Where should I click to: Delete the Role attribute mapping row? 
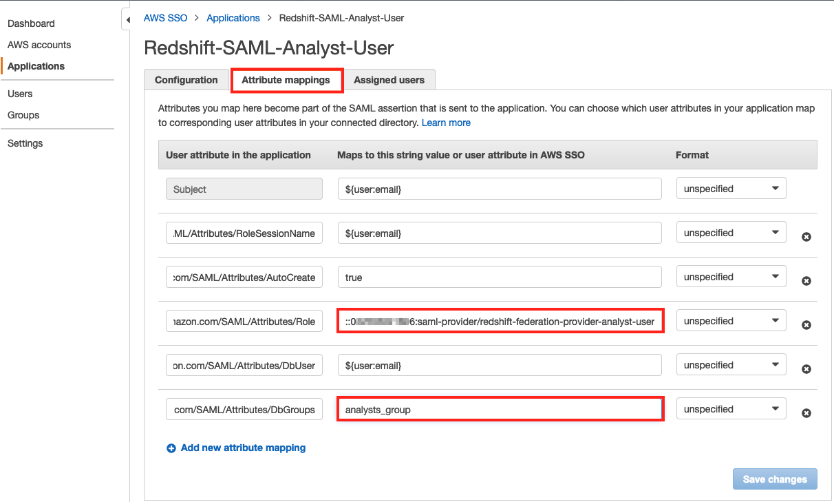click(806, 325)
